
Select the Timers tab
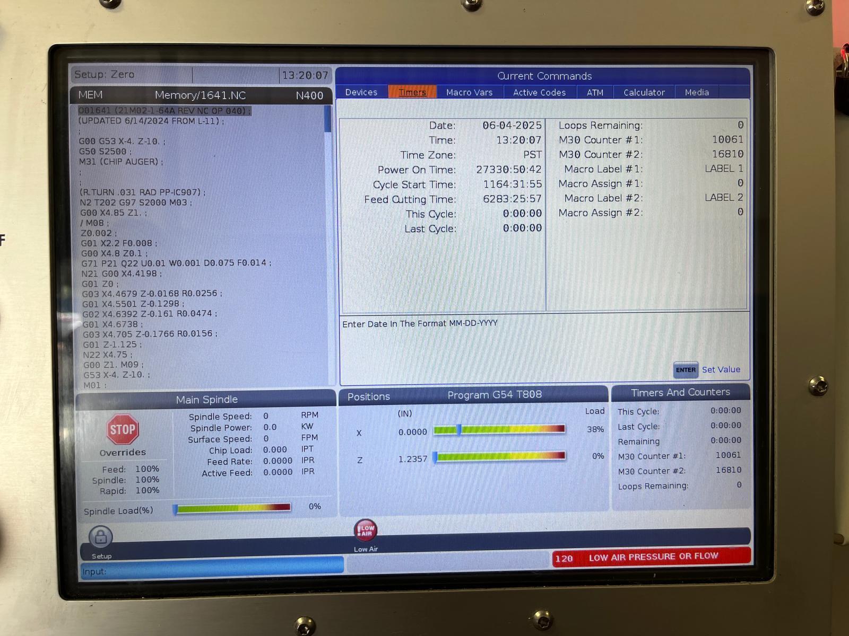point(412,92)
